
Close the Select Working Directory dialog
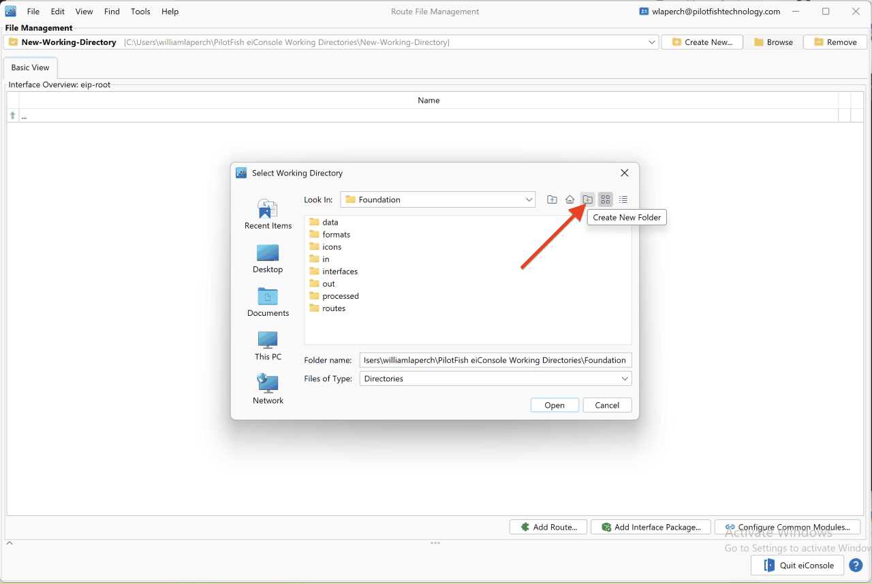(x=625, y=173)
